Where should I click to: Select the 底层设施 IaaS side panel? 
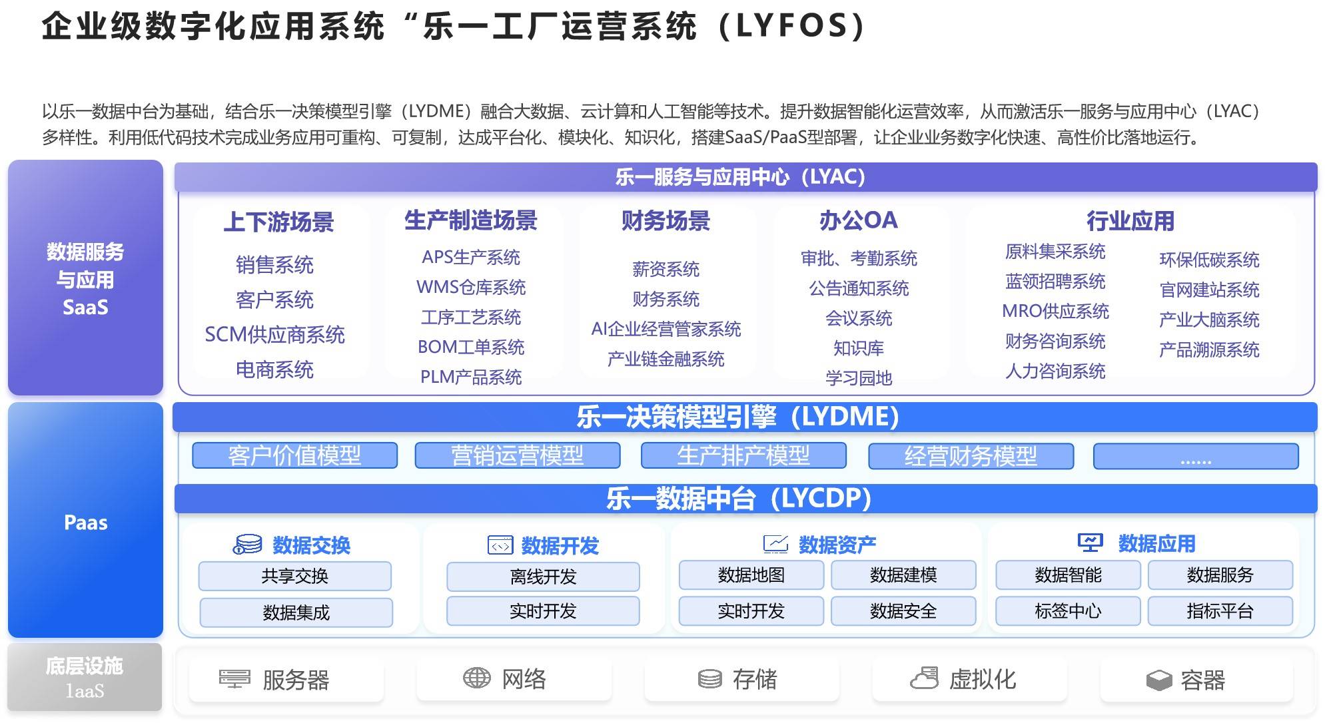tap(85, 676)
